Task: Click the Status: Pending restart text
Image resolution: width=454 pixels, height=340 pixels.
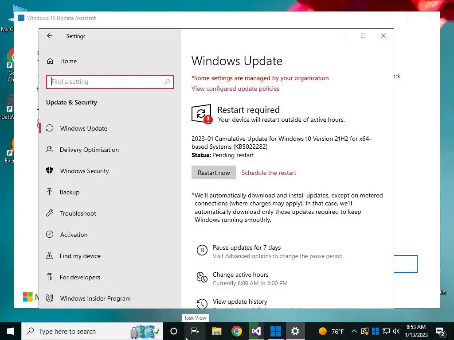Action: (223, 155)
